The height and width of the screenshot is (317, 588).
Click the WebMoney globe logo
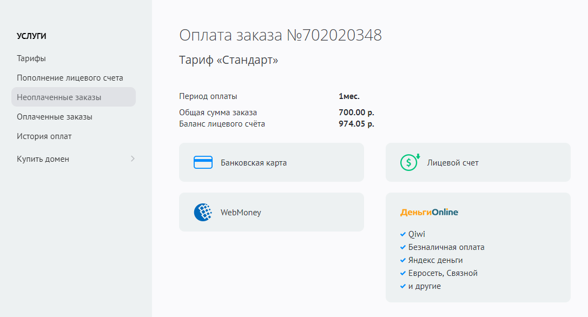(x=203, y=213)
